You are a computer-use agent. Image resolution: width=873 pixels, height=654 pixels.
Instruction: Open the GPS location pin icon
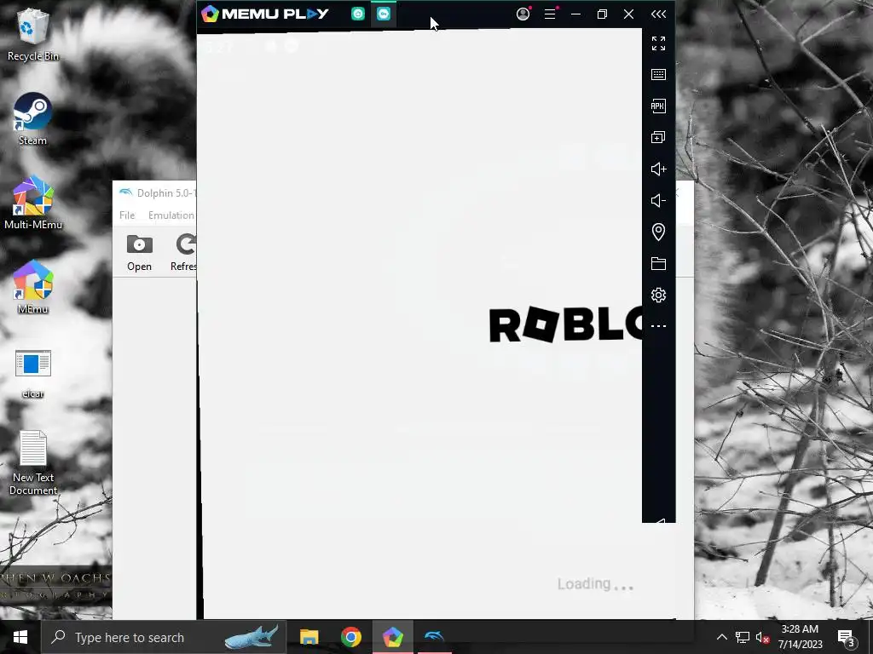(658, 232)
